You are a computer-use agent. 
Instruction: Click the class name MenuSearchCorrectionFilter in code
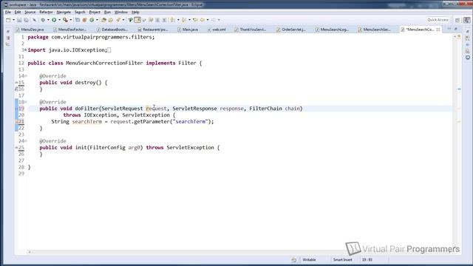tap(104, 63)
